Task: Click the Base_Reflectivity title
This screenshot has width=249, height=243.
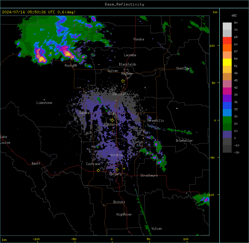Action: coord(125,4)
